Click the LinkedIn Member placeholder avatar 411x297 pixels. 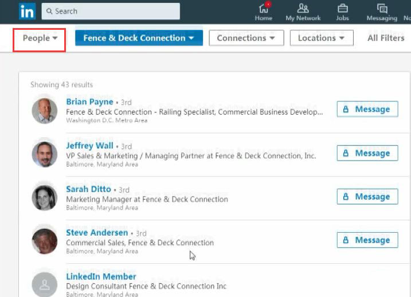pos(45,285)
